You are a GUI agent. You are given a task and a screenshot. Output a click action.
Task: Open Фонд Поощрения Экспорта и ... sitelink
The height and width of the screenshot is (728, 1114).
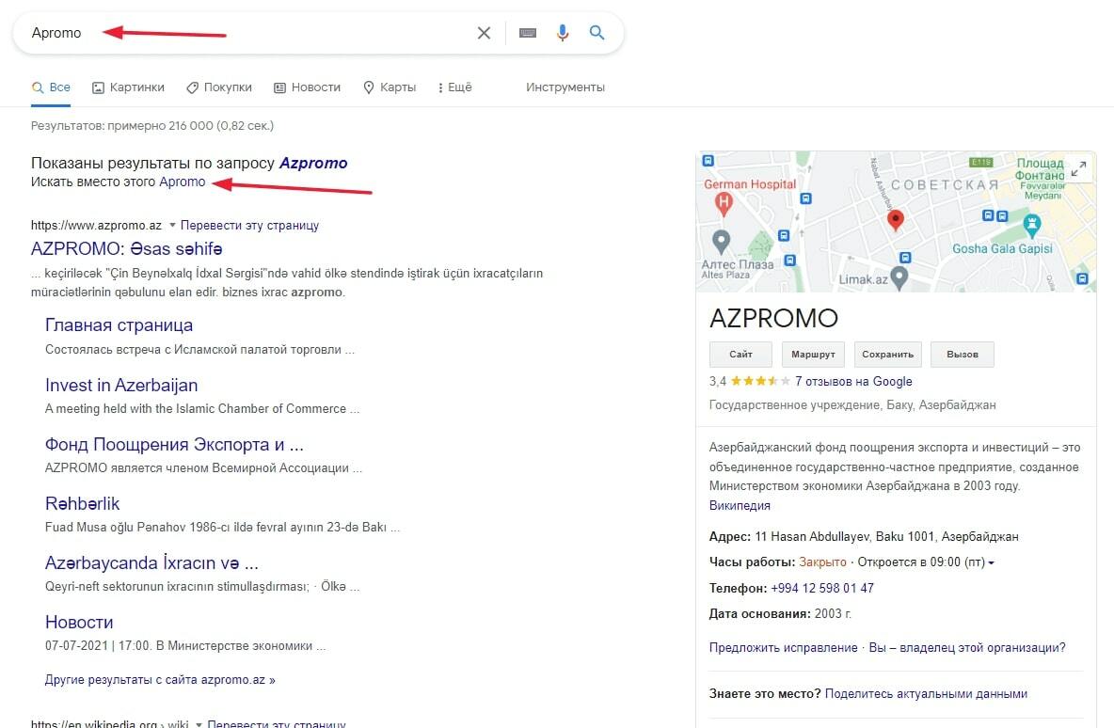point(174,445)
